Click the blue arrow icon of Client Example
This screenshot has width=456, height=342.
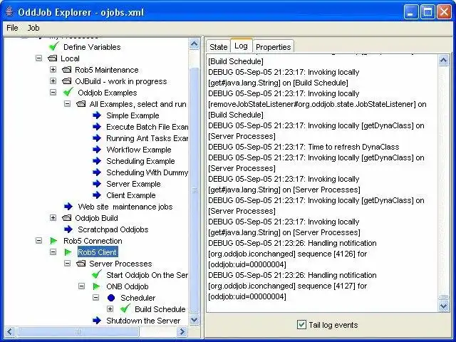tap(97, 195)
